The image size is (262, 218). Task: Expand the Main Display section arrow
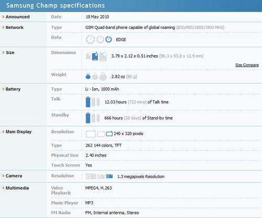[3, 132]
